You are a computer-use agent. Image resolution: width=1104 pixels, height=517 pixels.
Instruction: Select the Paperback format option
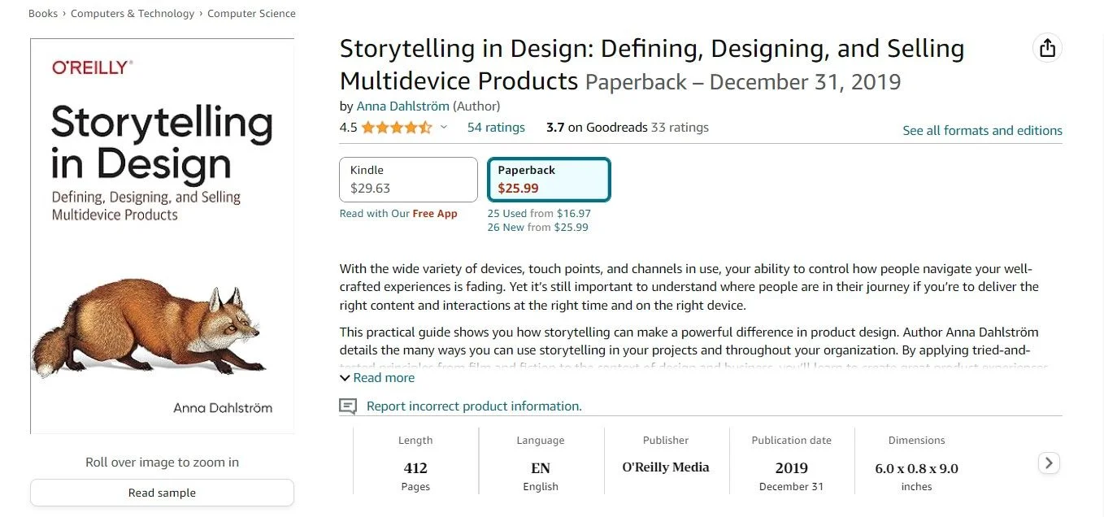coord(549,180)
